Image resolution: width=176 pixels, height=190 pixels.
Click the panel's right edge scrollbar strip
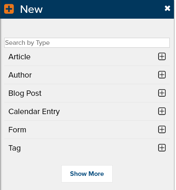pos(175,95)
